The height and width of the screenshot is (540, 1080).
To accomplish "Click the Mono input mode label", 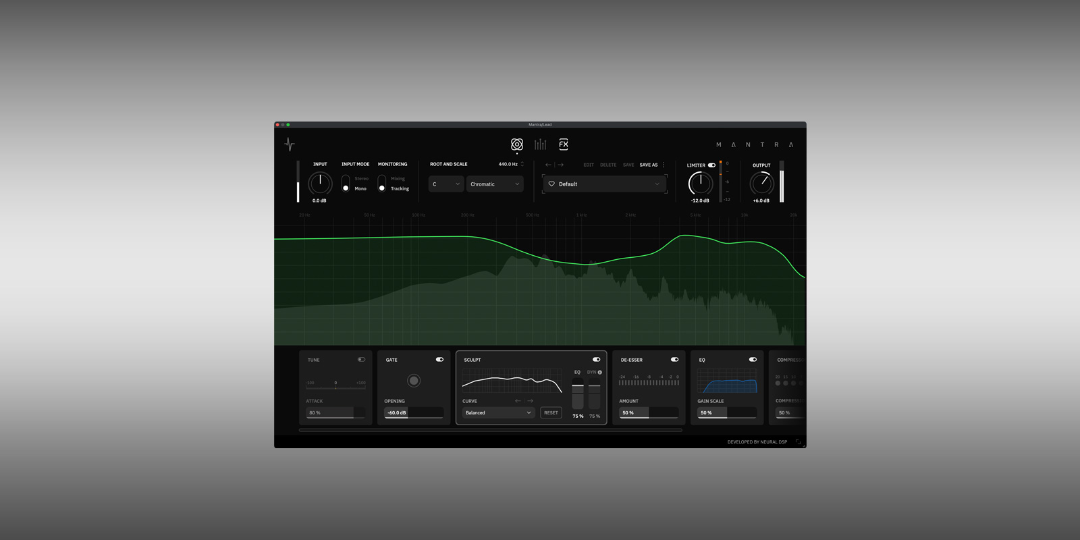I will click(360, 189).
